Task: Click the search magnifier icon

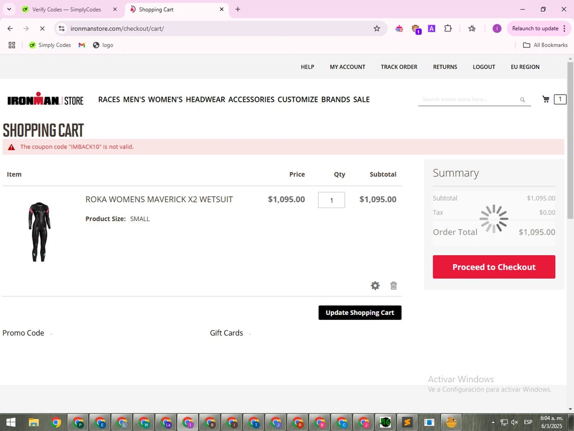Action: click(522, 100)
